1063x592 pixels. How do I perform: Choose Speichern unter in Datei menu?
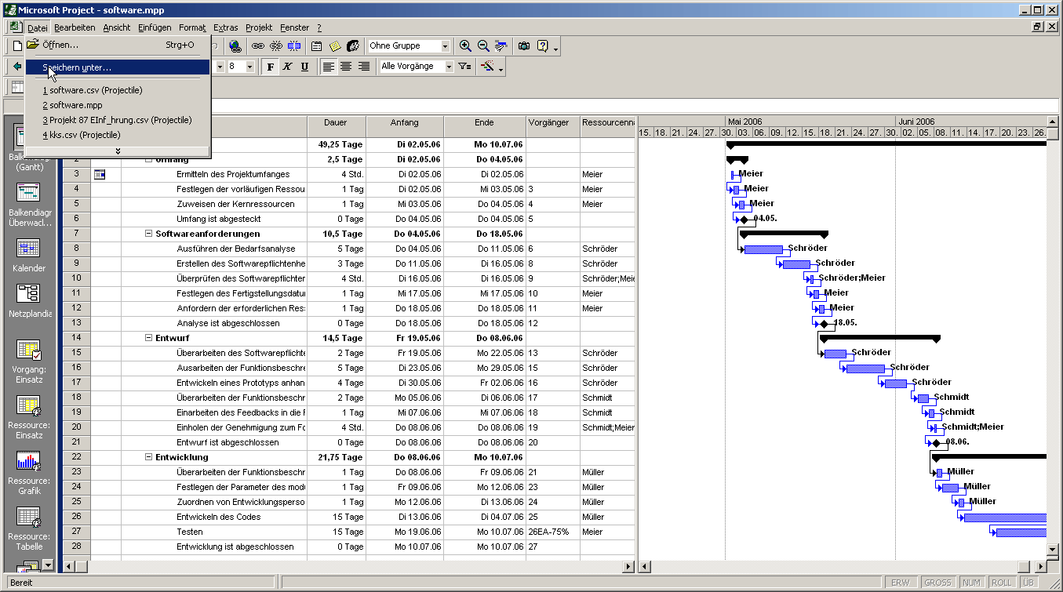(x=77, y=67)
